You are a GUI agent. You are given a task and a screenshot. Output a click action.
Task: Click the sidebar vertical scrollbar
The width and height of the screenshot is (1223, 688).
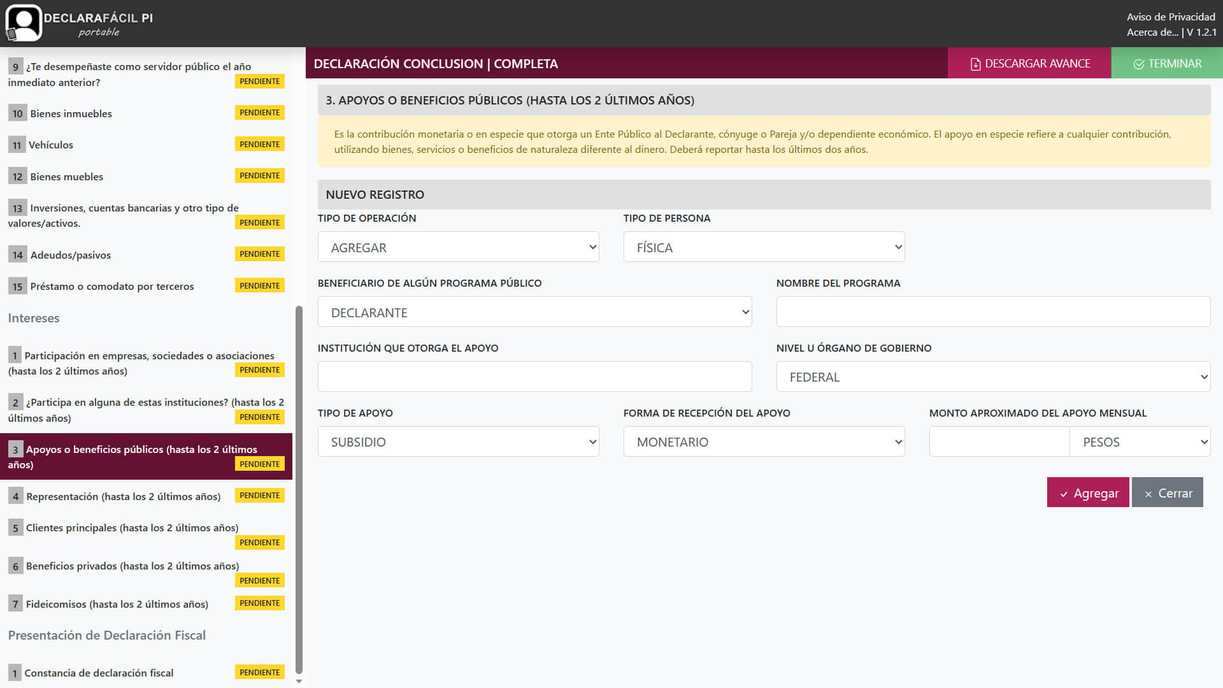(299, 489)
